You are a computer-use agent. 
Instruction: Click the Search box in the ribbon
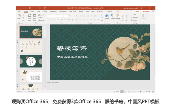click(109, 11)
